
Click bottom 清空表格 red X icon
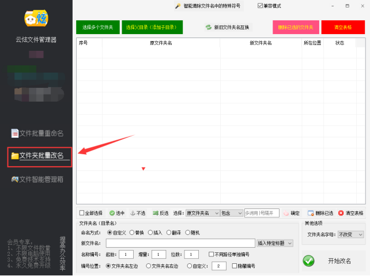click(341, 213)
